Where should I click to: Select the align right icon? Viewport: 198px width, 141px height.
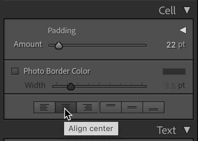pyautogui.click(x=87, y=107)
